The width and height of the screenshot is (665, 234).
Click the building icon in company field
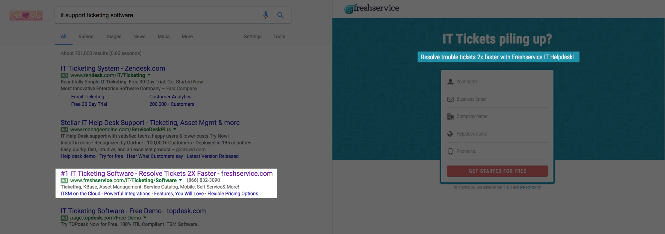point(451,116)
